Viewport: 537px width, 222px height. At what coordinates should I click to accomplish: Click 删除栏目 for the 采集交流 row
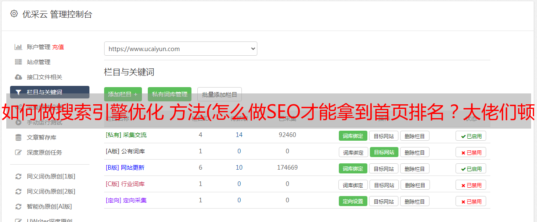tap(414, 136)
